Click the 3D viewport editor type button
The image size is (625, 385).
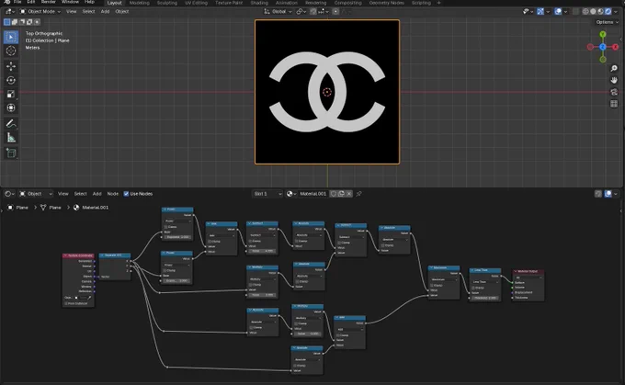coord(9,12)
